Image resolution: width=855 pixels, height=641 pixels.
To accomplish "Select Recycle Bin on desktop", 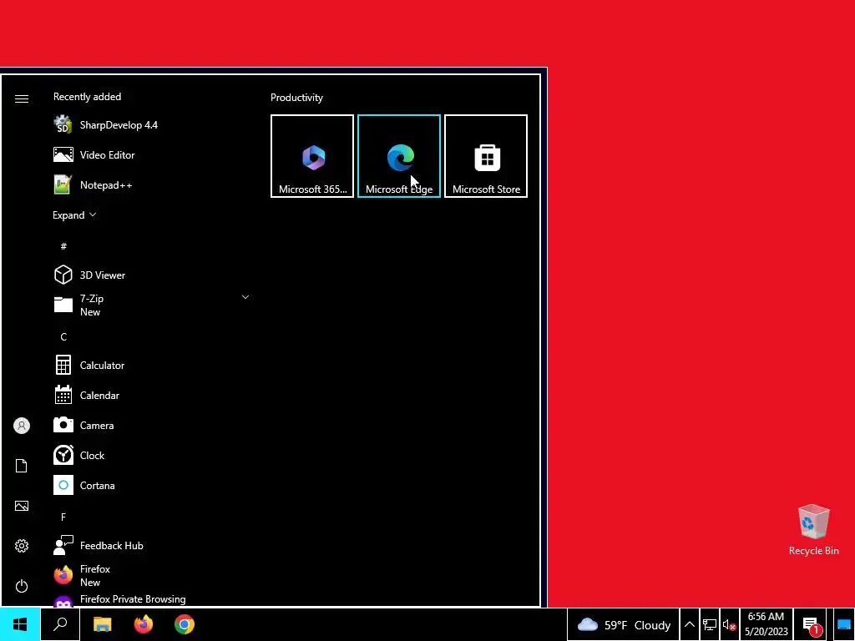I will (x=813, y=530).
